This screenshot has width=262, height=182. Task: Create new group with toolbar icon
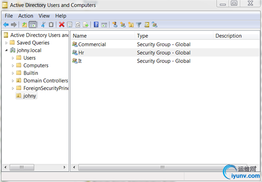point(123,25)
